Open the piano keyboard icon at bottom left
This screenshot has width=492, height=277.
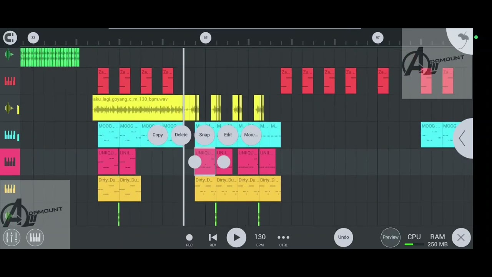coord(35,237)
